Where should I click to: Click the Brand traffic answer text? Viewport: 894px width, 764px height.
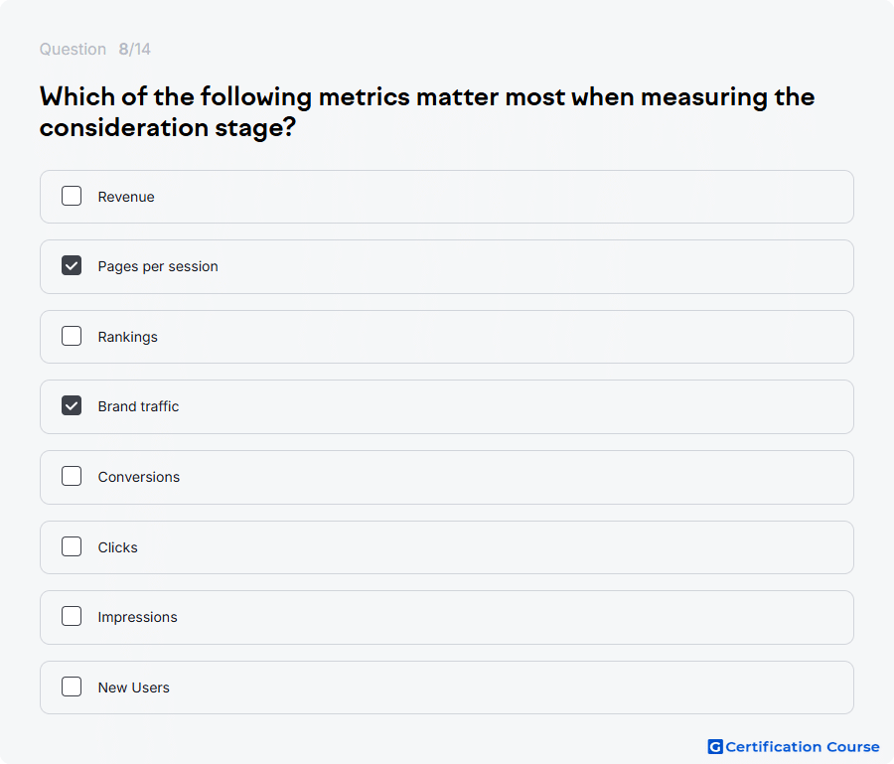coord(138,406)
